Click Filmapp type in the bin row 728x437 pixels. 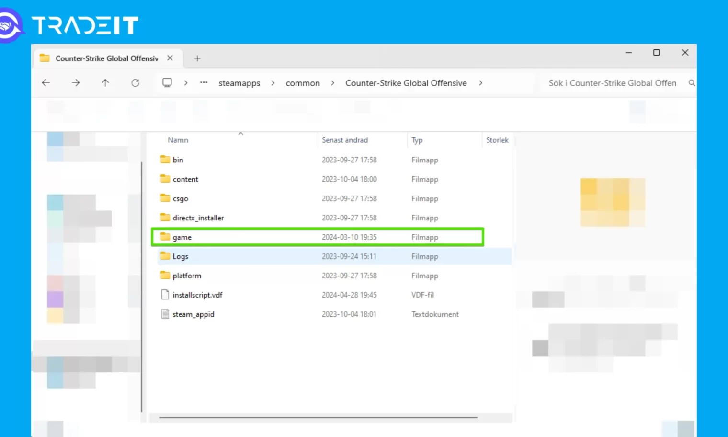[425, 160]
